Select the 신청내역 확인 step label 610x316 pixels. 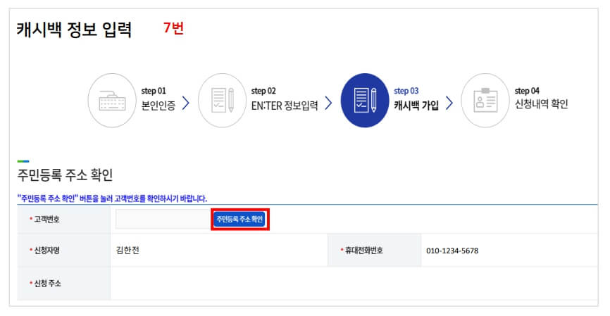tap(542, 104)
